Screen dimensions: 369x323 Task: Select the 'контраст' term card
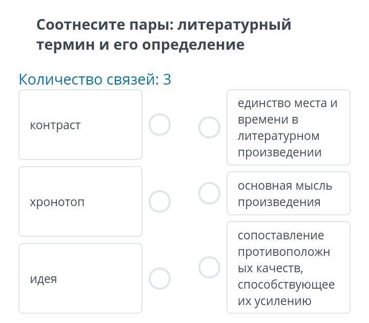pos(80,125)
